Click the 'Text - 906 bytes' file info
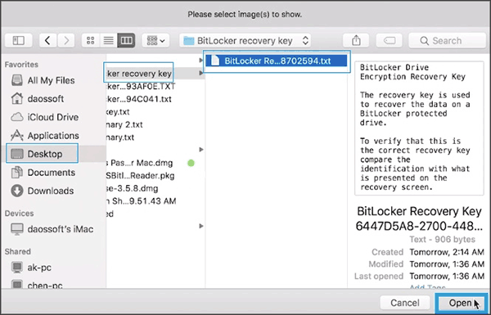The height and width of the screenshot is (315, 491). [443, 240]
